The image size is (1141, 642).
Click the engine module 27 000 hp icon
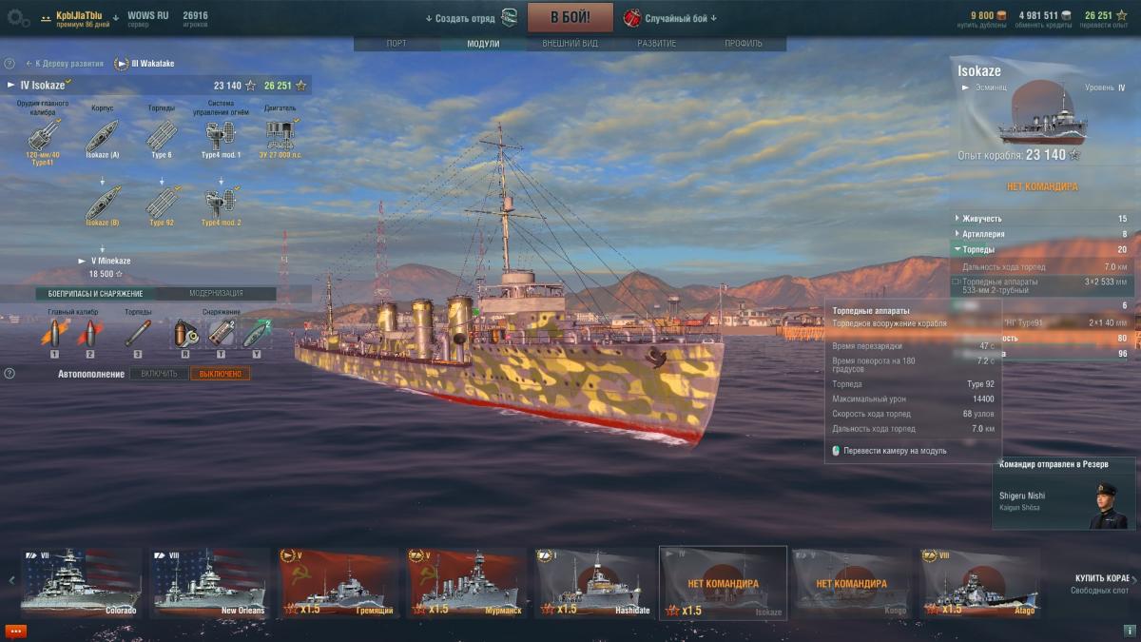(280, 132)
